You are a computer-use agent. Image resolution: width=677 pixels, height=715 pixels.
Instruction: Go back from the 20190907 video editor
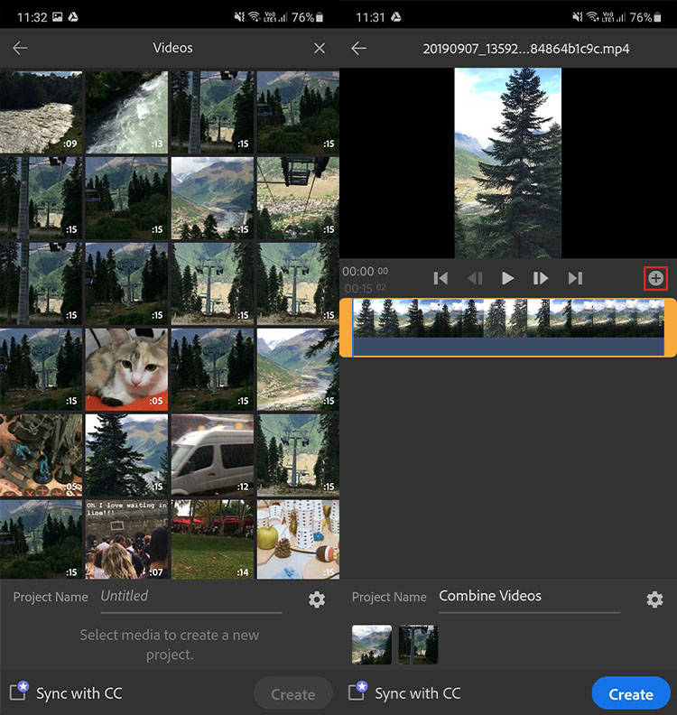358,48
